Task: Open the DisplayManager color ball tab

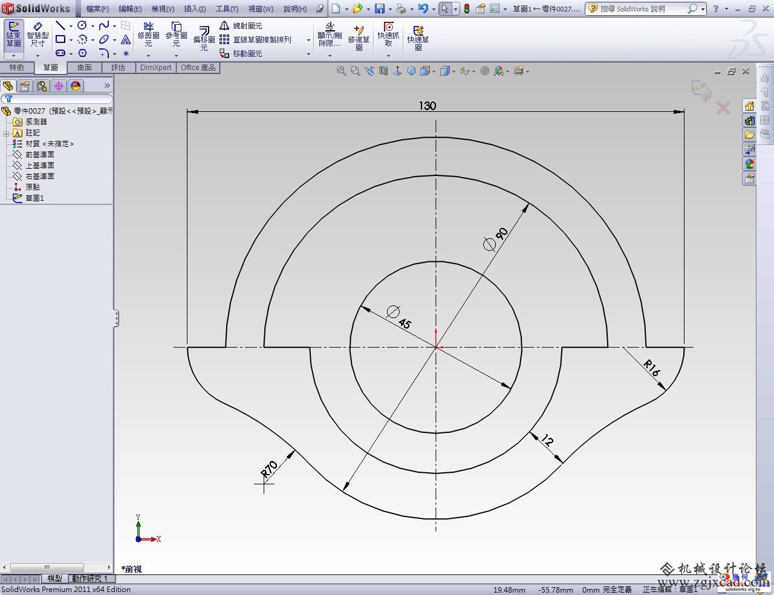Action: [76, 86]
